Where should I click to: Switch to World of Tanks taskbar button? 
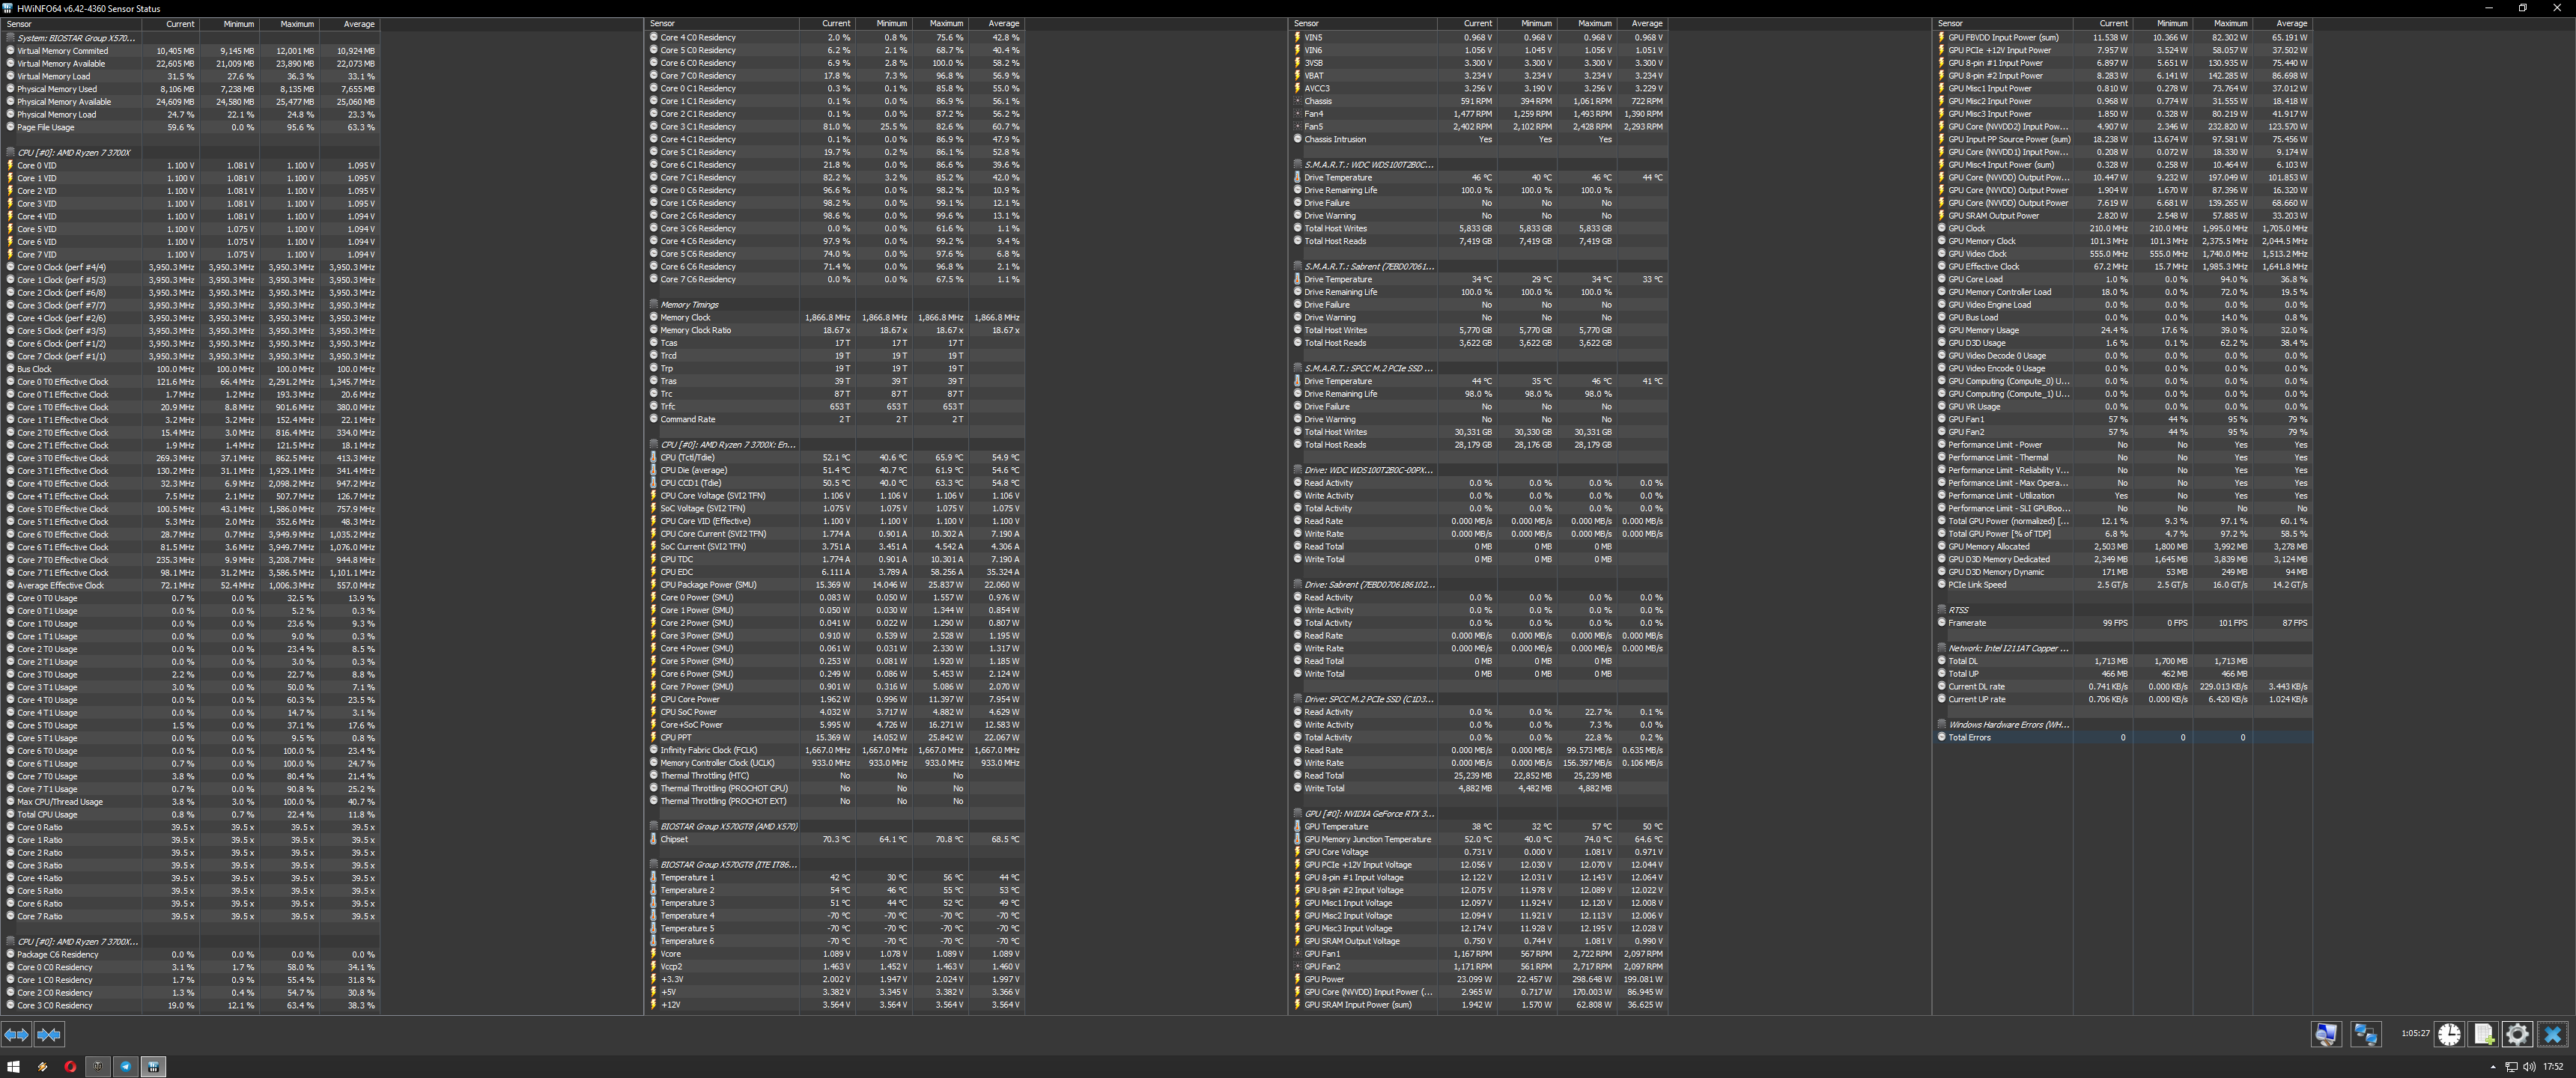[97, 1067]
